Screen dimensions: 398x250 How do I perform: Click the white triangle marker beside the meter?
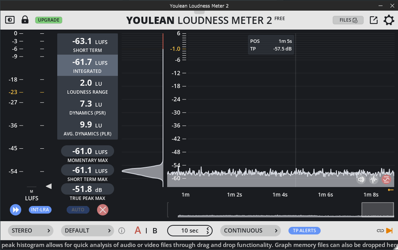(x=49, y=186)
